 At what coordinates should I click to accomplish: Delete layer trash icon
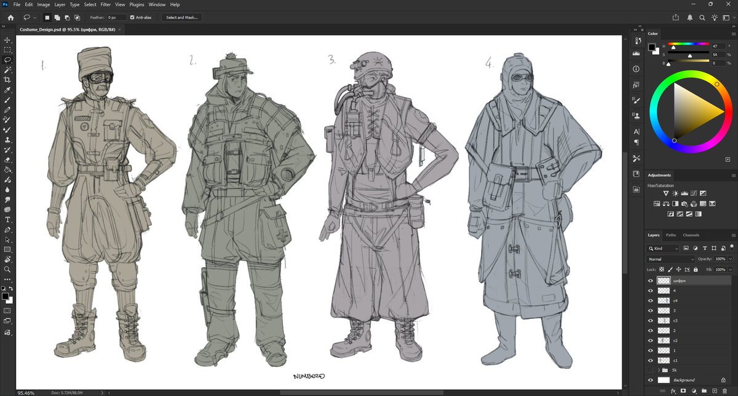[x=724, y=390]
